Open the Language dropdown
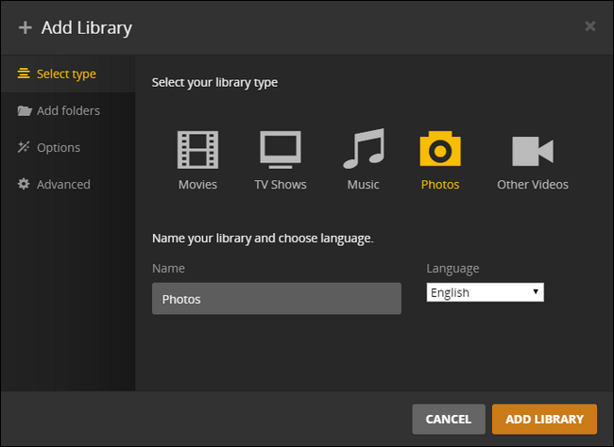Screen dimensions: 614x447 point(485,292)
